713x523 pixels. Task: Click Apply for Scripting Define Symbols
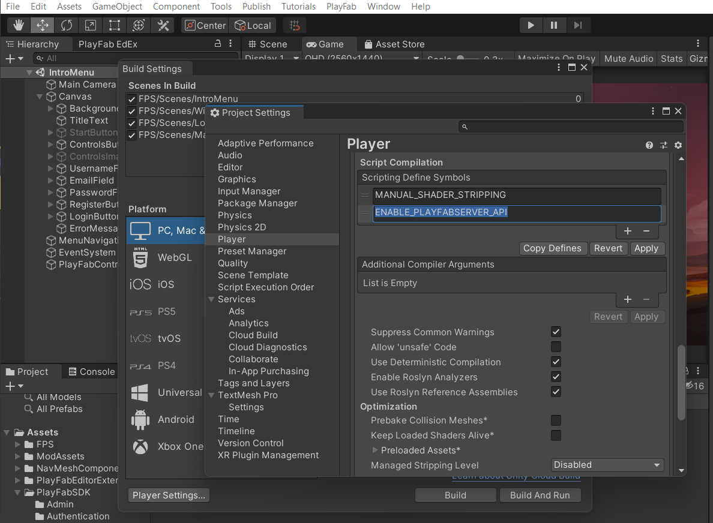(x=646, y=249)
